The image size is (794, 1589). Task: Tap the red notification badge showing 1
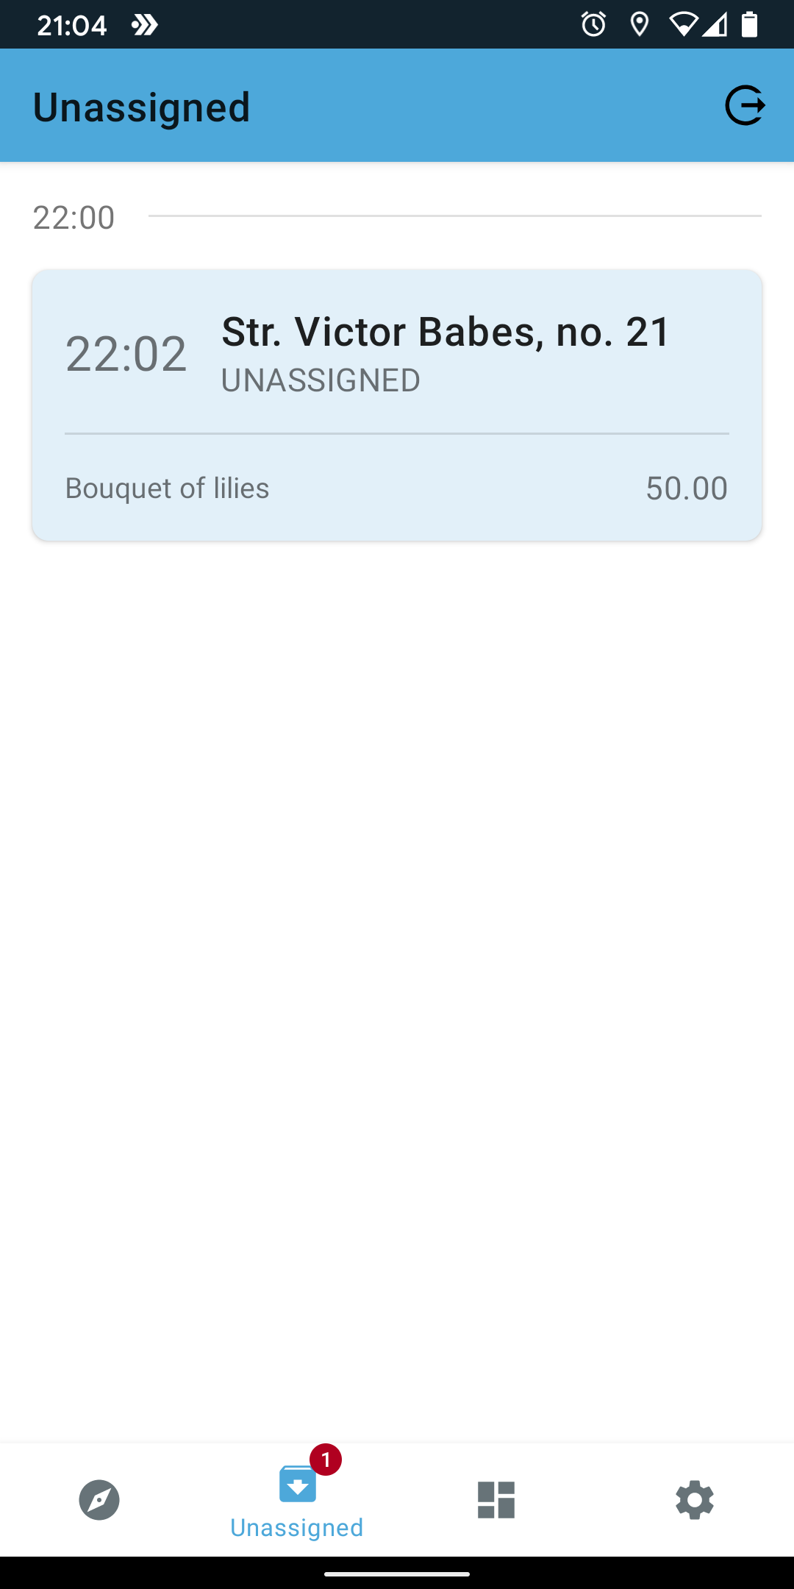click(x=326, y=1460)
